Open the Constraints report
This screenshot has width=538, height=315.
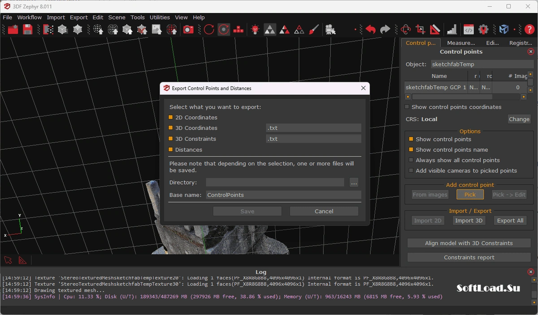(x=469, y=258)
